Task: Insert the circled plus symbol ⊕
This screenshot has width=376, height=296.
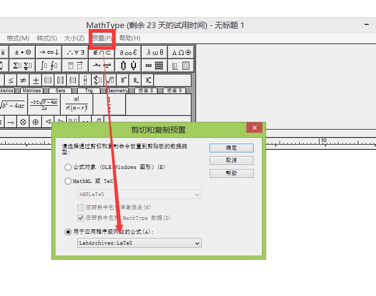Action: 35,122
